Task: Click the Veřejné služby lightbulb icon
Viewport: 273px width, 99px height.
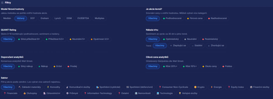Action: (x=180, y=93)
